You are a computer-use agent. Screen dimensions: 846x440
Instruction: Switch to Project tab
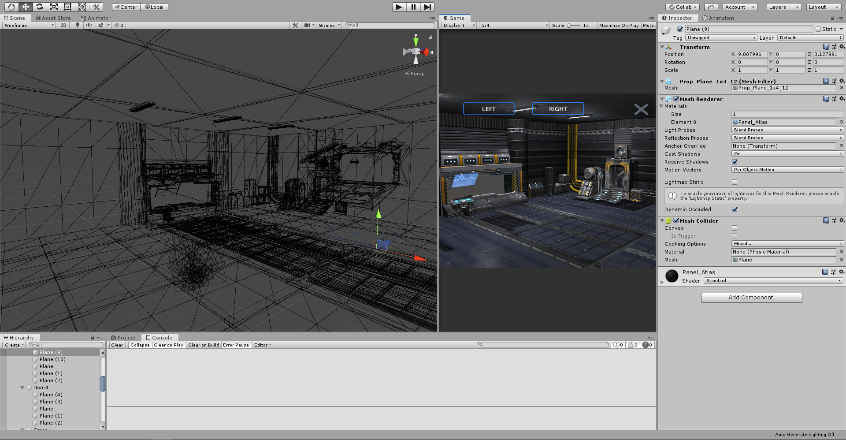[x=123, y=338]
